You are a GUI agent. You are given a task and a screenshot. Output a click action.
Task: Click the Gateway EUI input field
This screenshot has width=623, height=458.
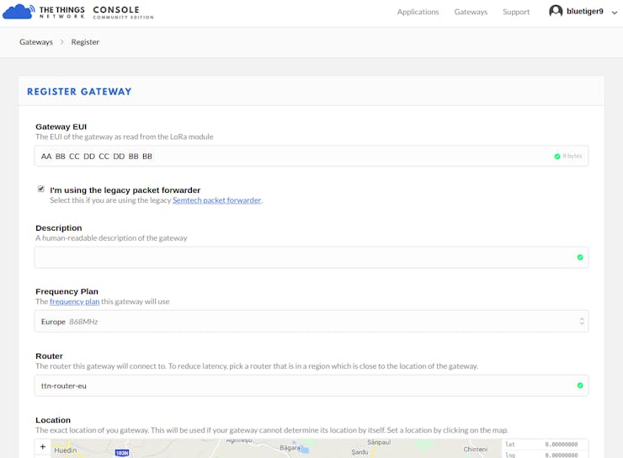[311, 156]
